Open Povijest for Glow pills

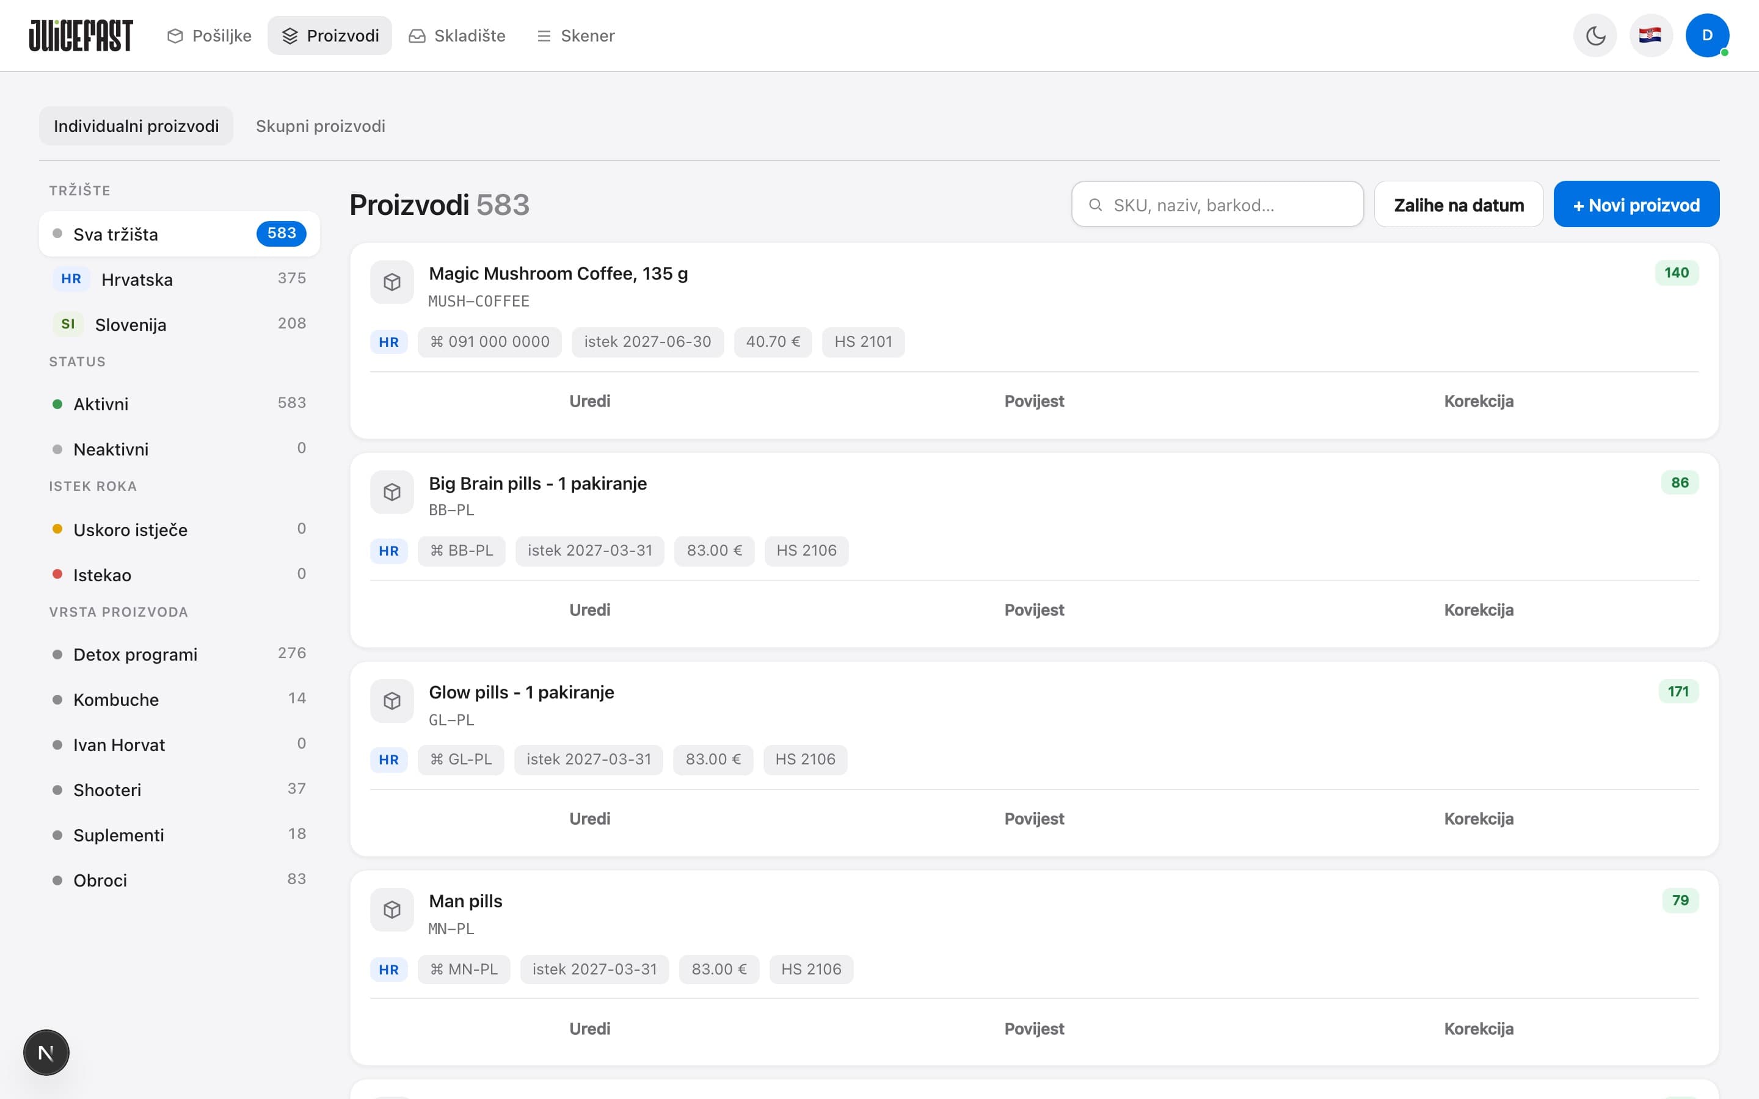1034,818
